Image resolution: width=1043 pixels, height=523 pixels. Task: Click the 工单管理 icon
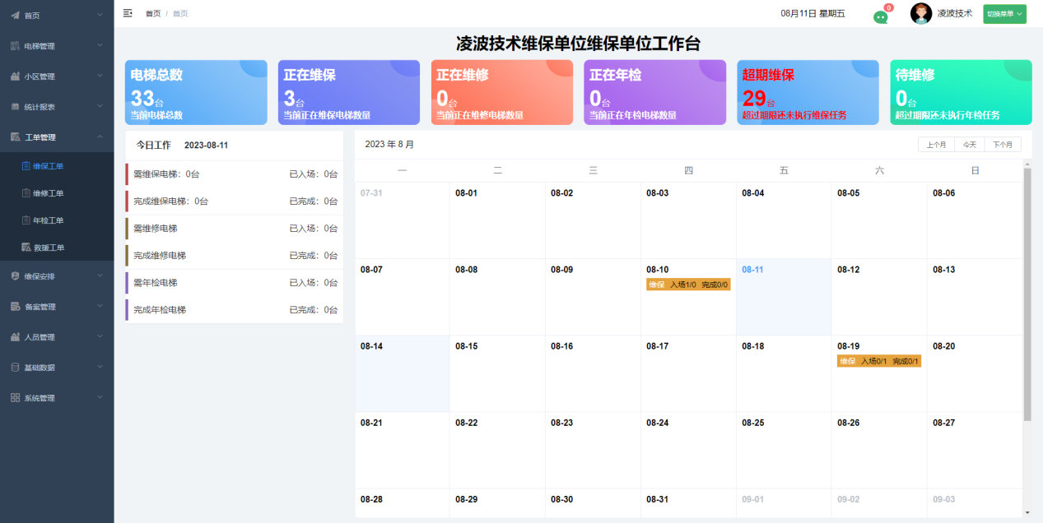(15, 137)
